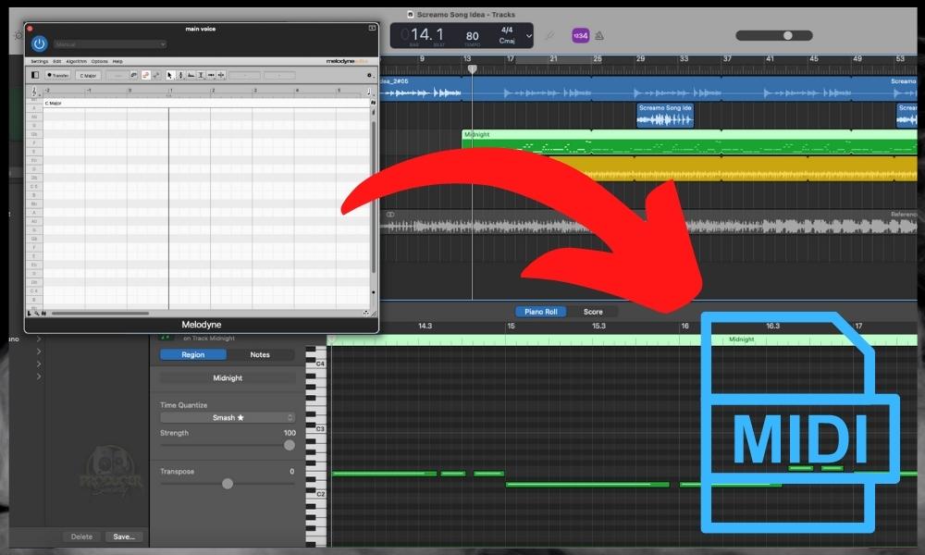
Task: Click the 4/4 time signature display
Action: pyautogui.click(x=507, y=30)
